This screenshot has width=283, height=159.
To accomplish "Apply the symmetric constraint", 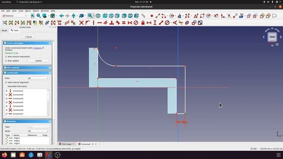I will 130,23.
